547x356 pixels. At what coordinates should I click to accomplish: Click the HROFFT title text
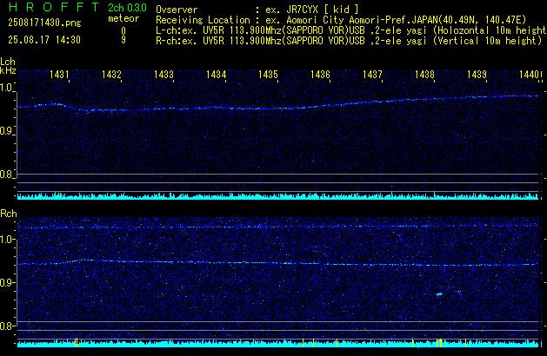[54, 7]
